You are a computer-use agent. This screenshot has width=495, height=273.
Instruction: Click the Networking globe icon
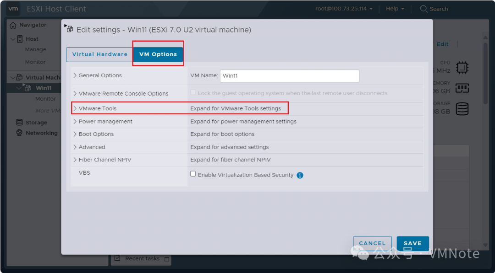20,133
